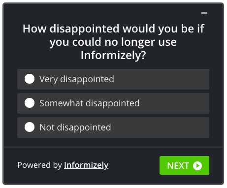Click empty area of the Somewhat disappointed row
The image size is (227, 188).
(x=174, y=103)
